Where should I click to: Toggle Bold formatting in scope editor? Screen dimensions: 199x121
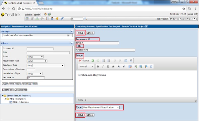point(98,66)
